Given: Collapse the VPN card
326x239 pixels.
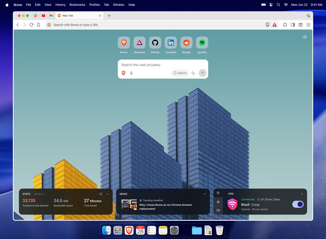Looking at the screenshot, I should coord(302,194).
